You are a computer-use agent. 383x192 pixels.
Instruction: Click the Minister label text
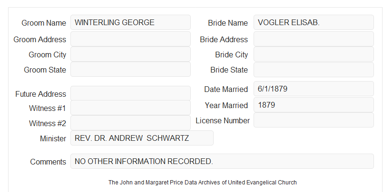(x=53, y=138)
